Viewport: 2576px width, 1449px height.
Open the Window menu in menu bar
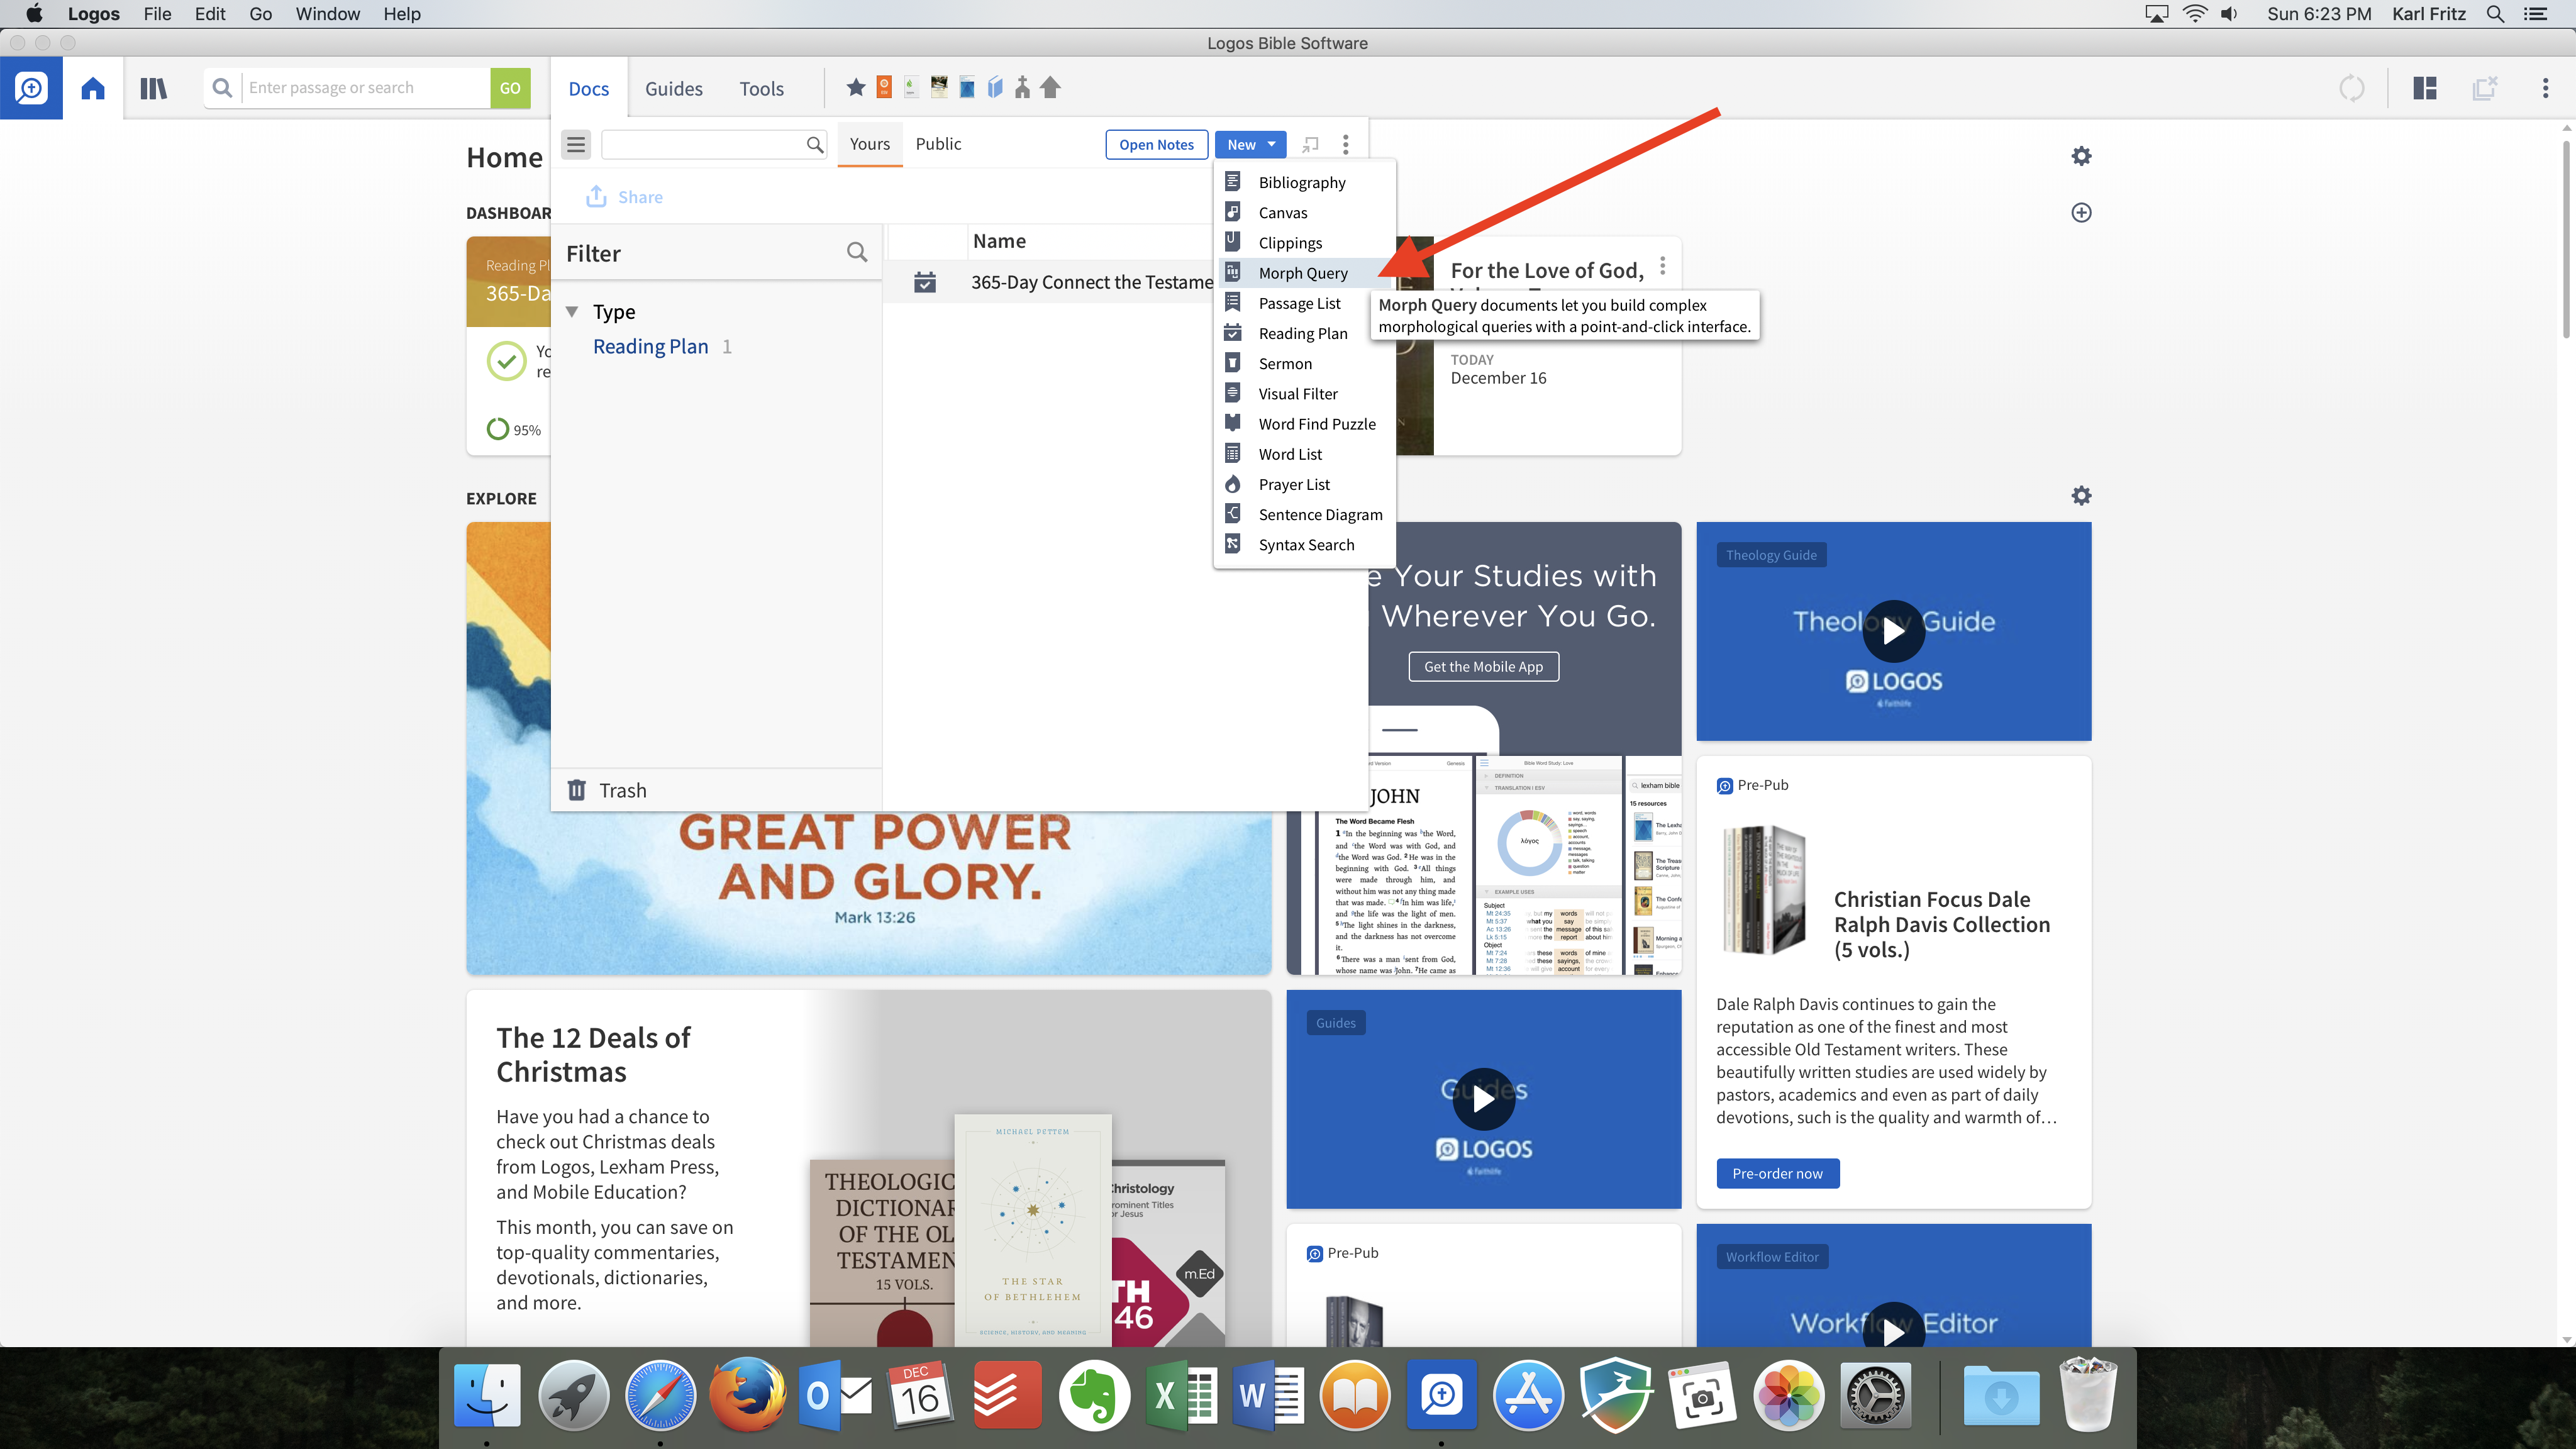327,14
